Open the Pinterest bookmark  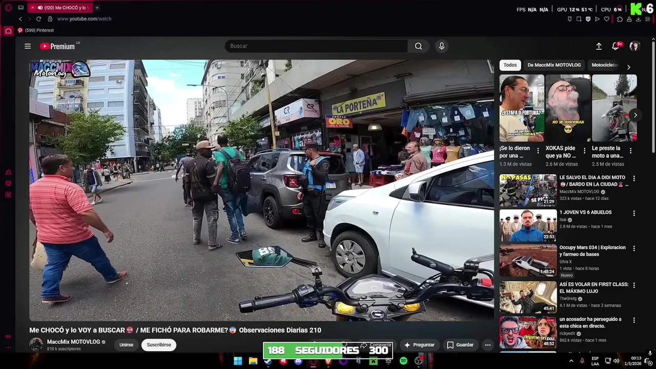pos(35,30)
